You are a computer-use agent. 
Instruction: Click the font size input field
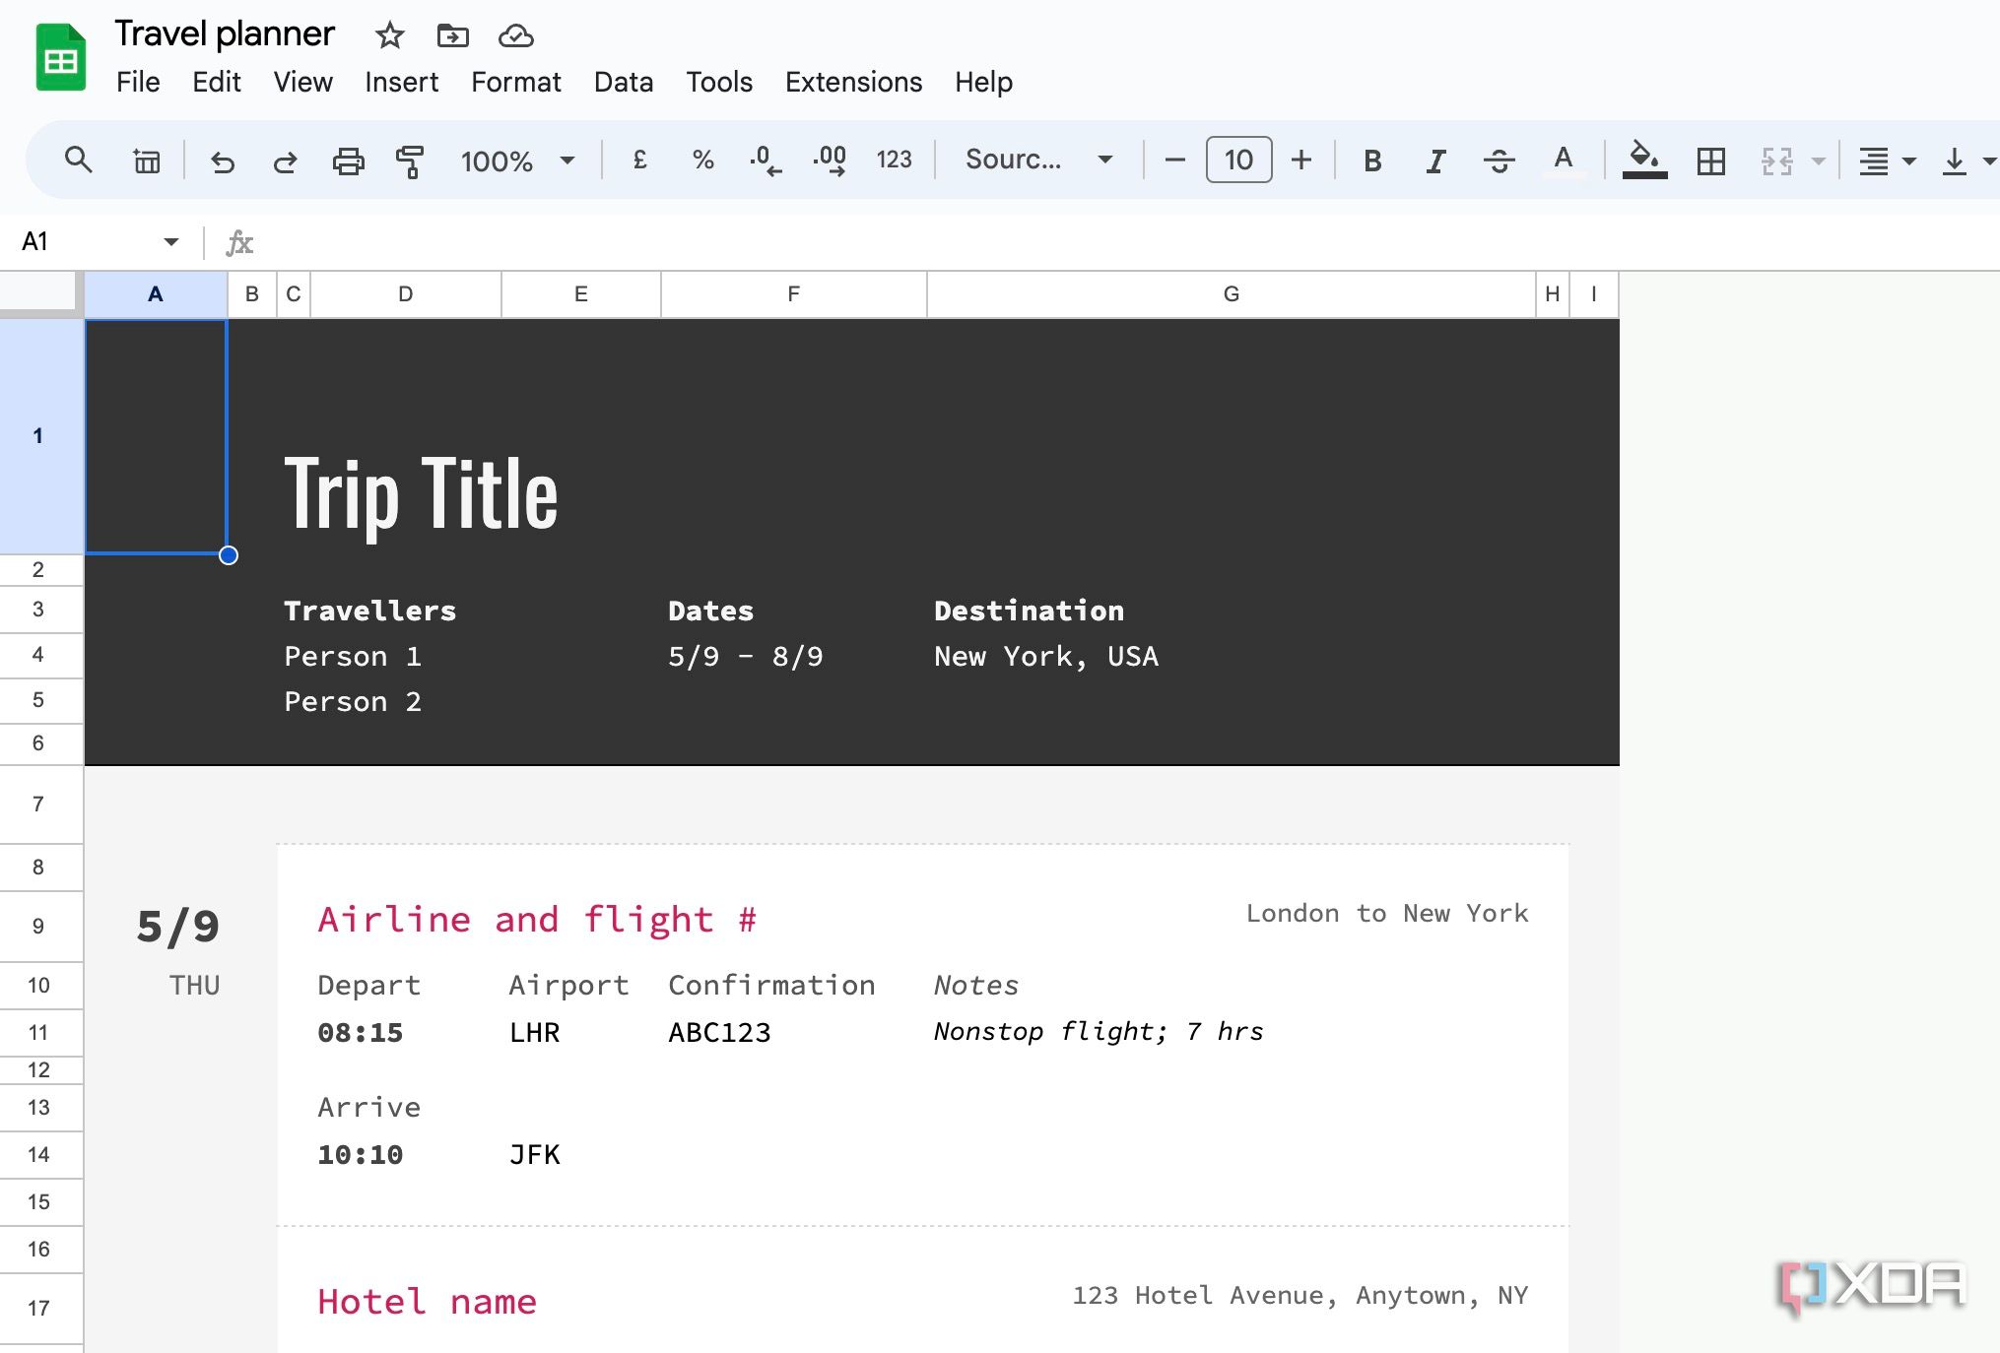(1238, 160)
